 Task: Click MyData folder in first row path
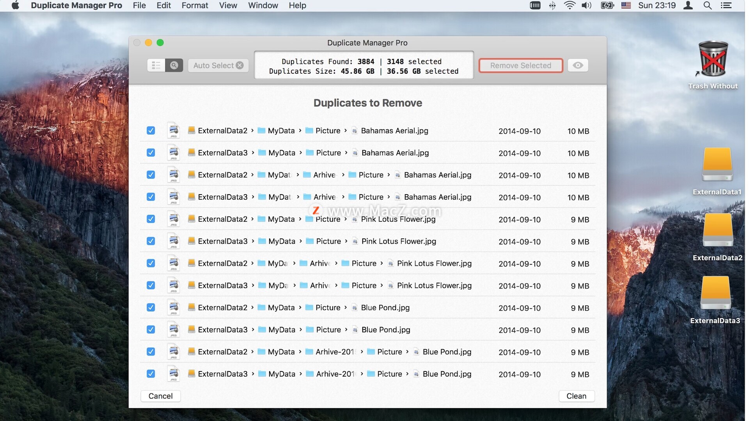(x=281, y=131)
